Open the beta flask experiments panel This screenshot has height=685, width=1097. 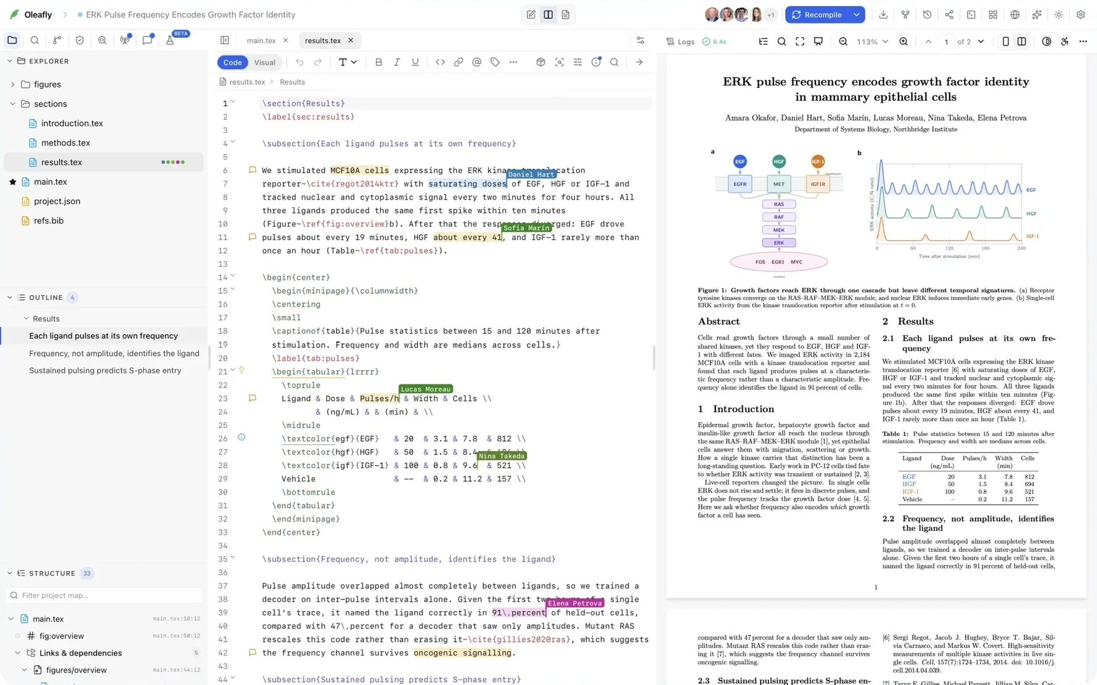pos(170,40)
